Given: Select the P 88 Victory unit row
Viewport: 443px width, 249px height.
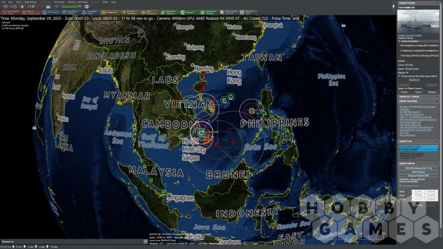Looking at the screenshot, I should 419,56.
